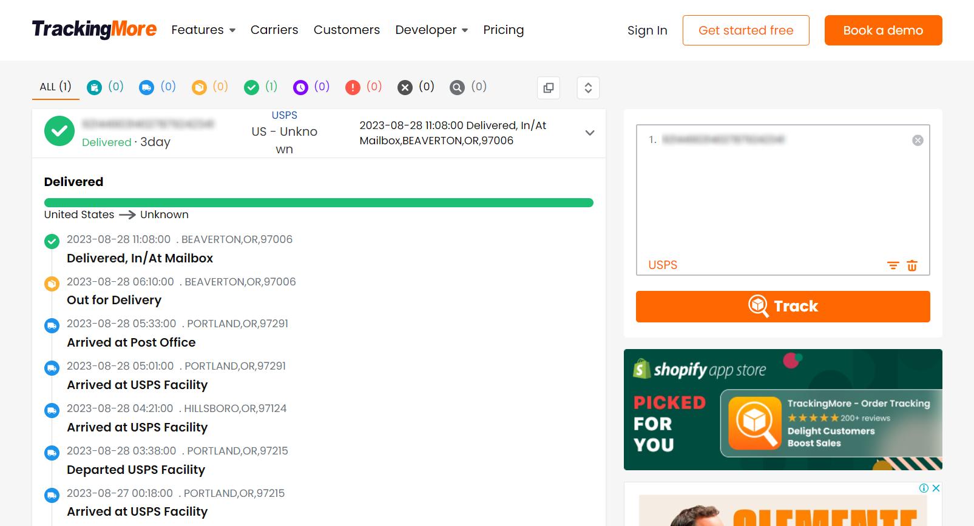Click latest status summary in result header
This screenshot has width=974, height=526.
pyautogui.click(x=453, y=133)
